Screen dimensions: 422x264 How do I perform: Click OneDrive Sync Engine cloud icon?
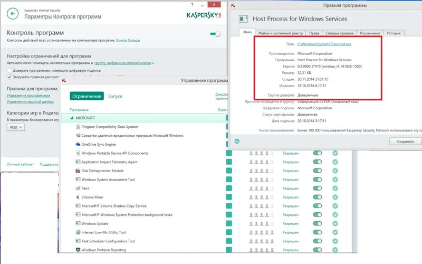point(78,144)
